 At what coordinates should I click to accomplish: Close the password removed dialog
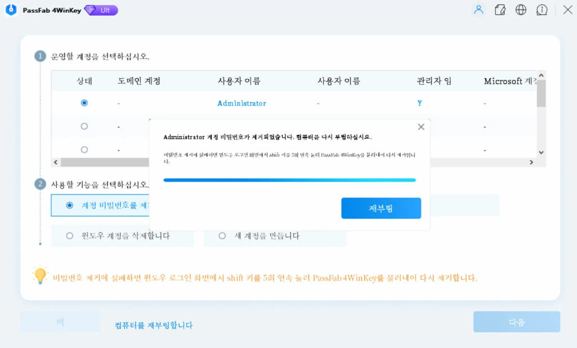click(x=421, y=127)
